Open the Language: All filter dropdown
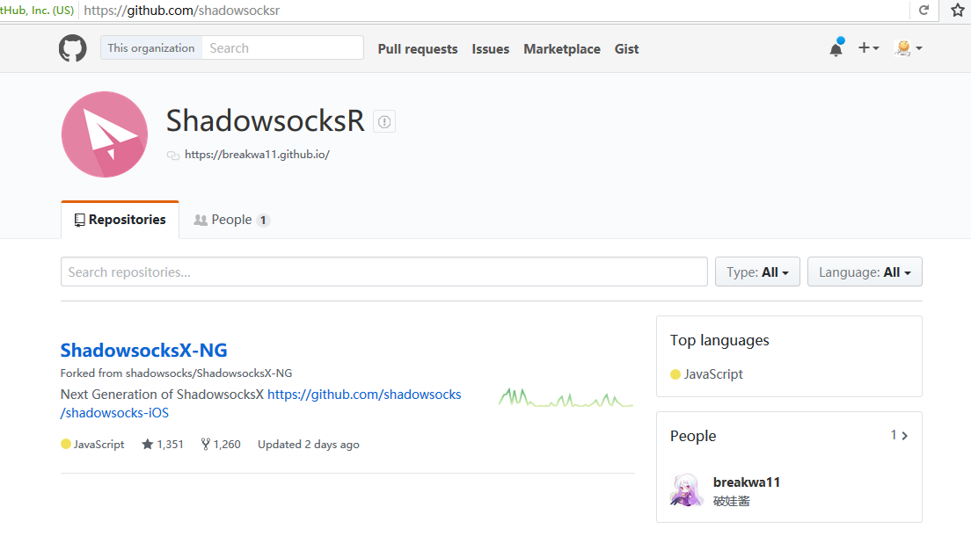 (x=864, y=272)
